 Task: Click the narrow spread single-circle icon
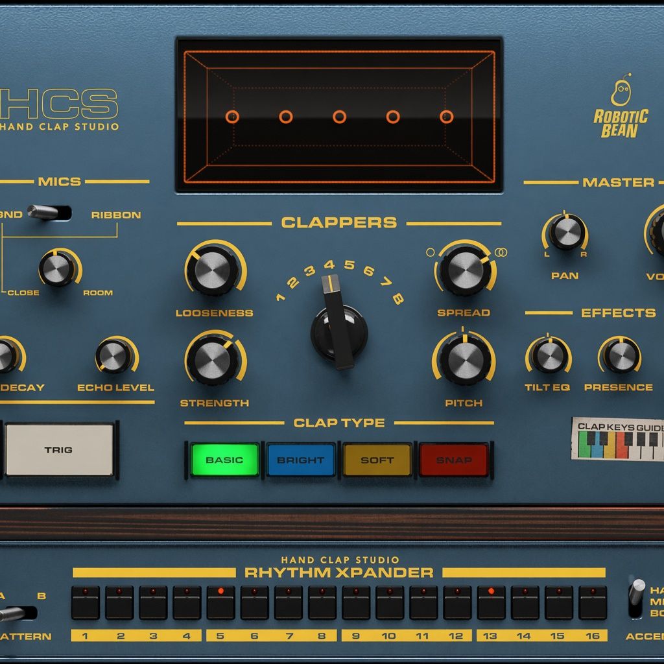(x=431, y=252)
